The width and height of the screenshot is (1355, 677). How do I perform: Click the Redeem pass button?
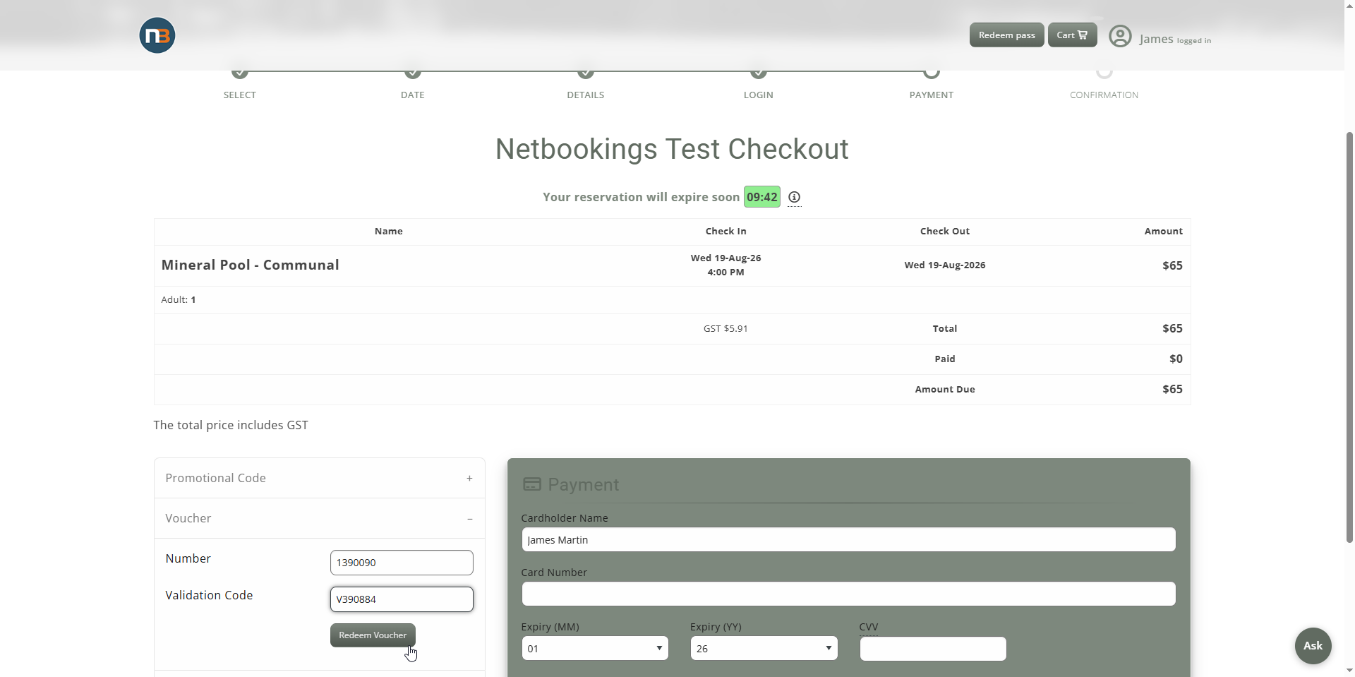click(x=1006, y=35)
